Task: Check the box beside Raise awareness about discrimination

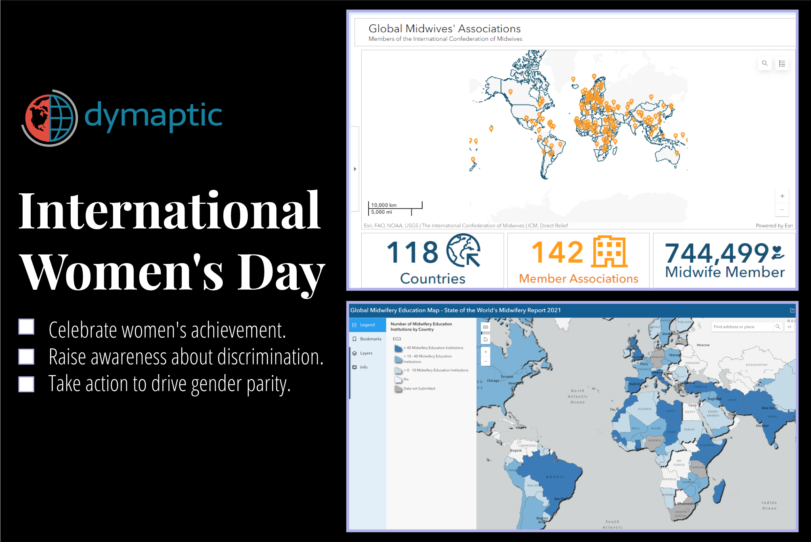Action: click(x=27, y=356)
